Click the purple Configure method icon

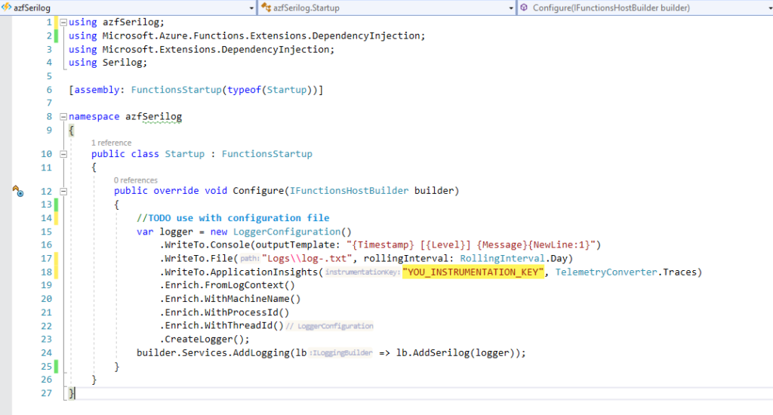[x=524, y=8]
